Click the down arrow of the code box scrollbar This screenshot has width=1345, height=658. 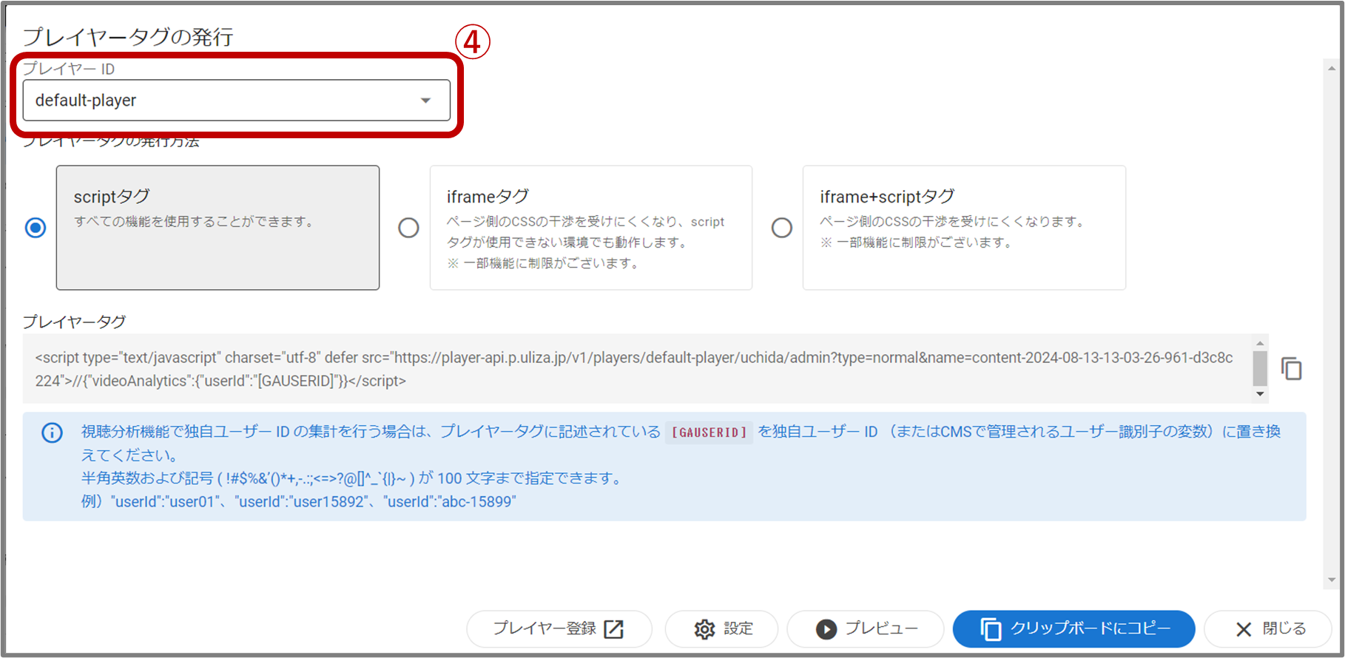pyautogui.click(x=1260, y=394)
